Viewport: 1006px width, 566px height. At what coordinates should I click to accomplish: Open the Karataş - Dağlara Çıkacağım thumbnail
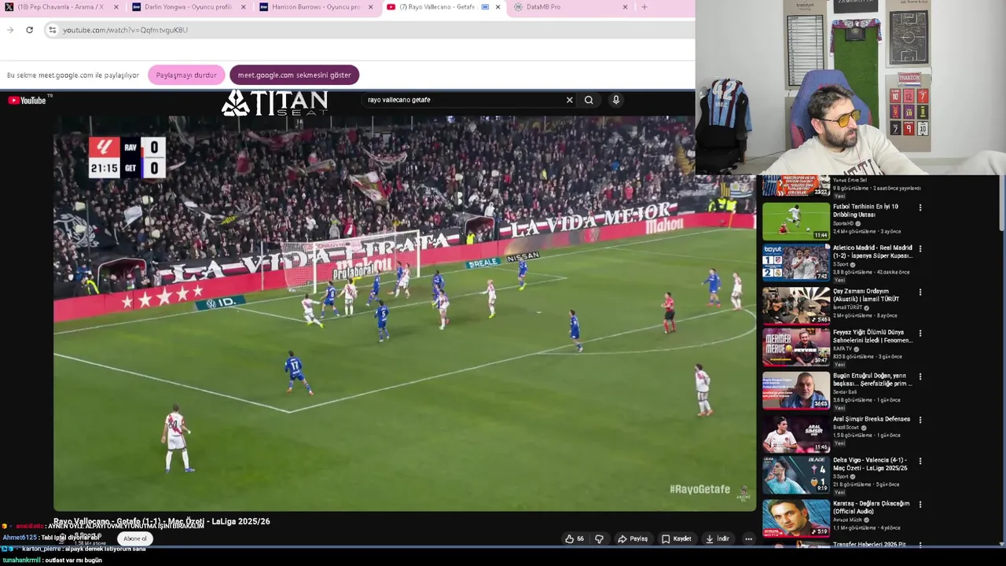coord(795,517)
